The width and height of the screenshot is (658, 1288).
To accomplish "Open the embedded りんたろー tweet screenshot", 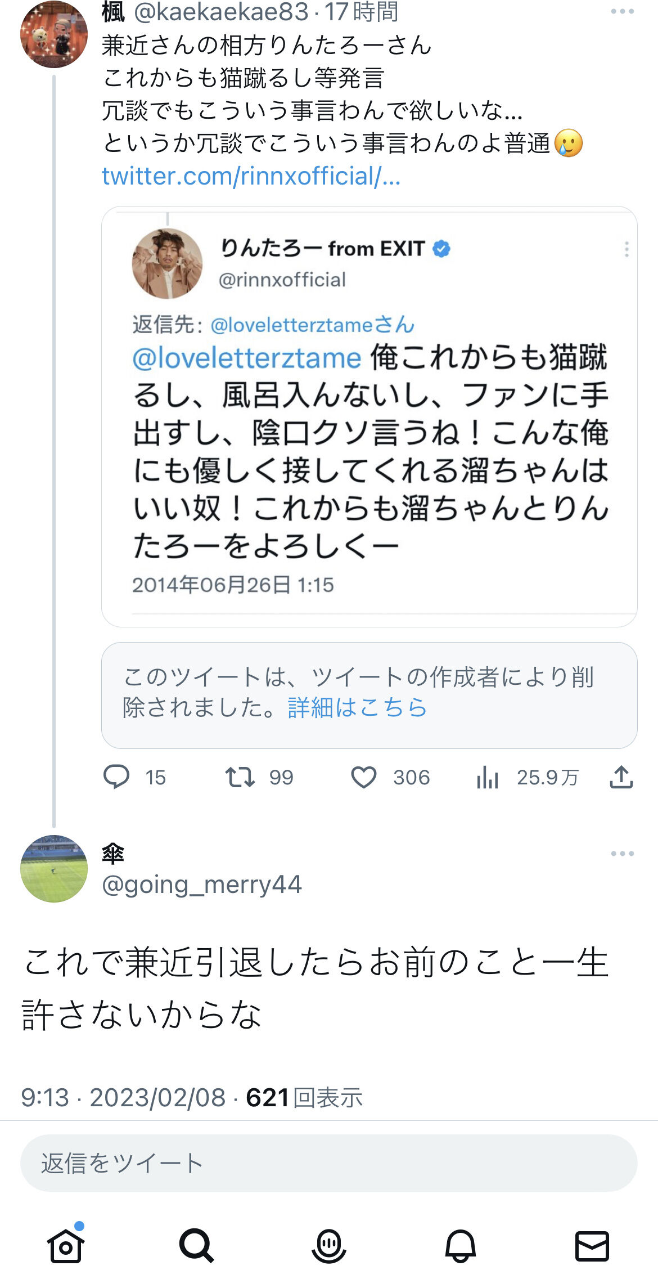I will click(x=369, y=416).
